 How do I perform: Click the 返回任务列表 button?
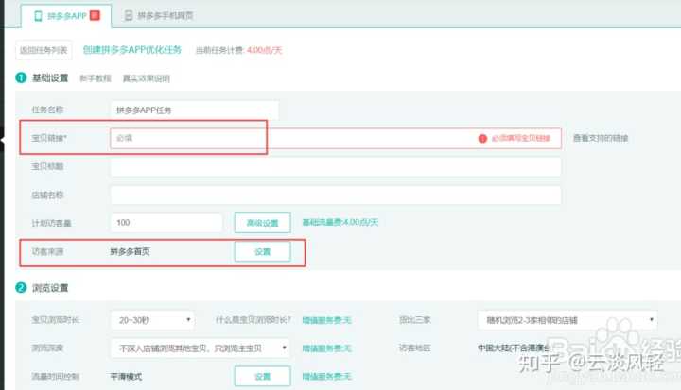click(x=42, y=50)
